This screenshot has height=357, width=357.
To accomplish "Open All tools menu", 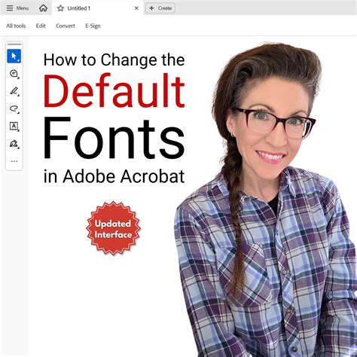I will coord(16,26).
